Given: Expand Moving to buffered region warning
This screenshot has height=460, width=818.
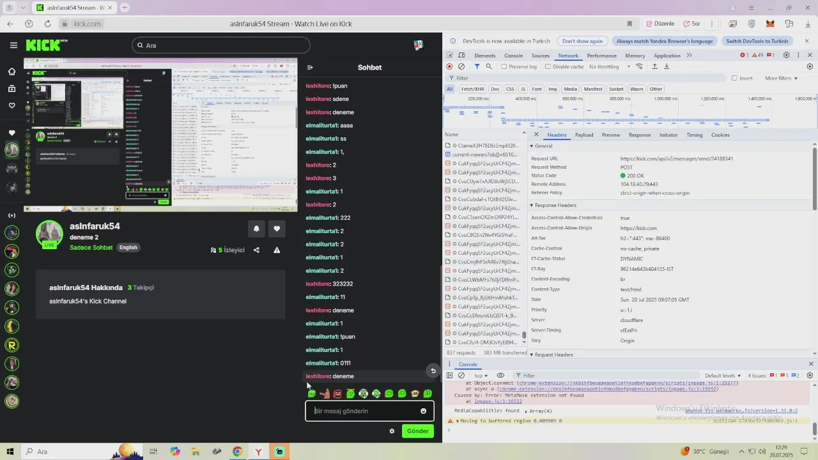Looking at the screenshot, I should pyautogui.click(x=458, y=421).
